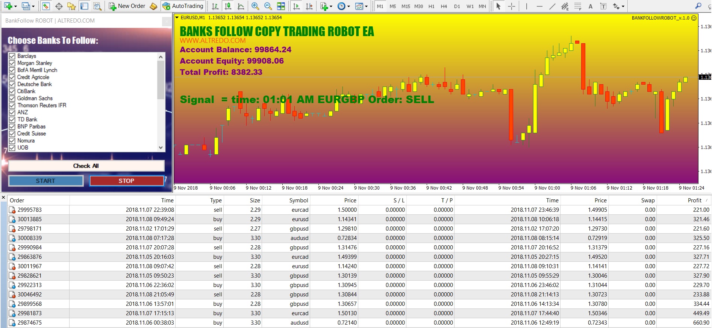This screenshot has width=712, height=328.
Task: Select the equidistant channel tool
Action: (565, 6)
